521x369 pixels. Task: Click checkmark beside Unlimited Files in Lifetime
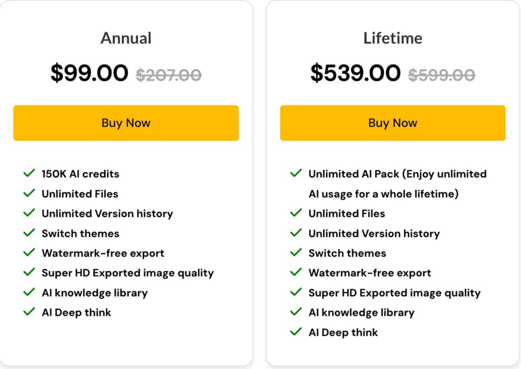coord(296,213)
